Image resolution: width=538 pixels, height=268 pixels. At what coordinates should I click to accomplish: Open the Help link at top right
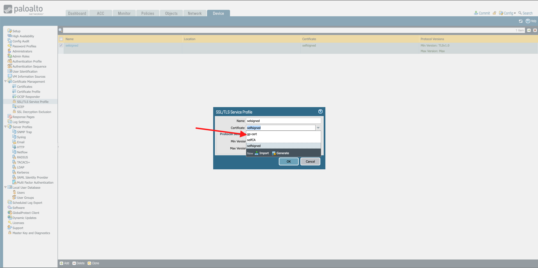(531, 21)
